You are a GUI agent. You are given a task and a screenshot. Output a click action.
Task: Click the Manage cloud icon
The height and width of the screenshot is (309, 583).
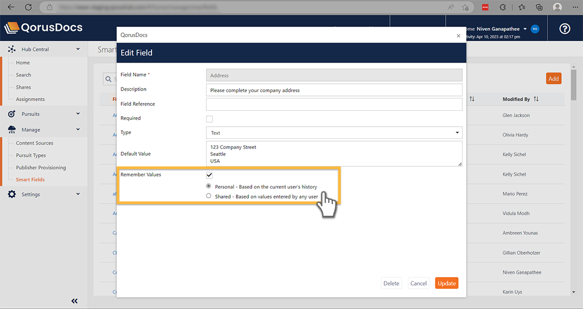(12, 130)
